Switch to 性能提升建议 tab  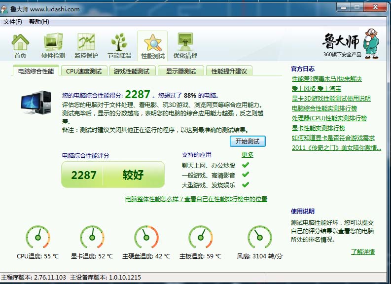point(229,71)
